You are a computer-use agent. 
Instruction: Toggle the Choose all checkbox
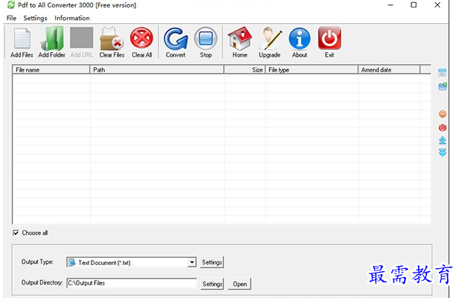tap(16, 232)
